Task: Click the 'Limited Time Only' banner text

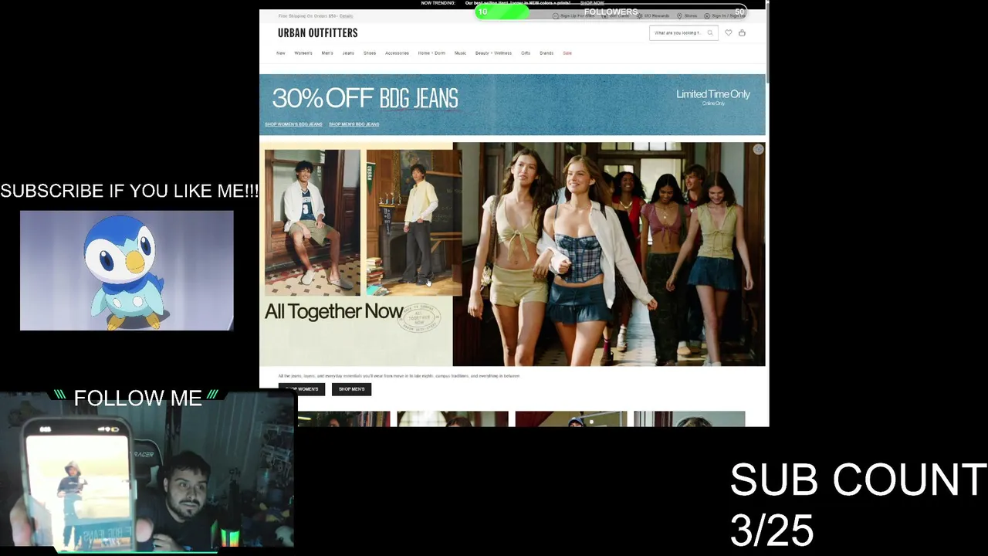Action: click(713, 94)
